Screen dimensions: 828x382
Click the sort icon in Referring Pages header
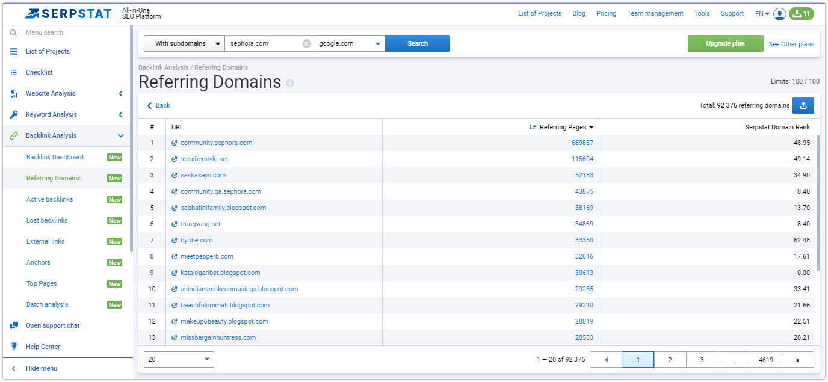(x=533, y=127)
